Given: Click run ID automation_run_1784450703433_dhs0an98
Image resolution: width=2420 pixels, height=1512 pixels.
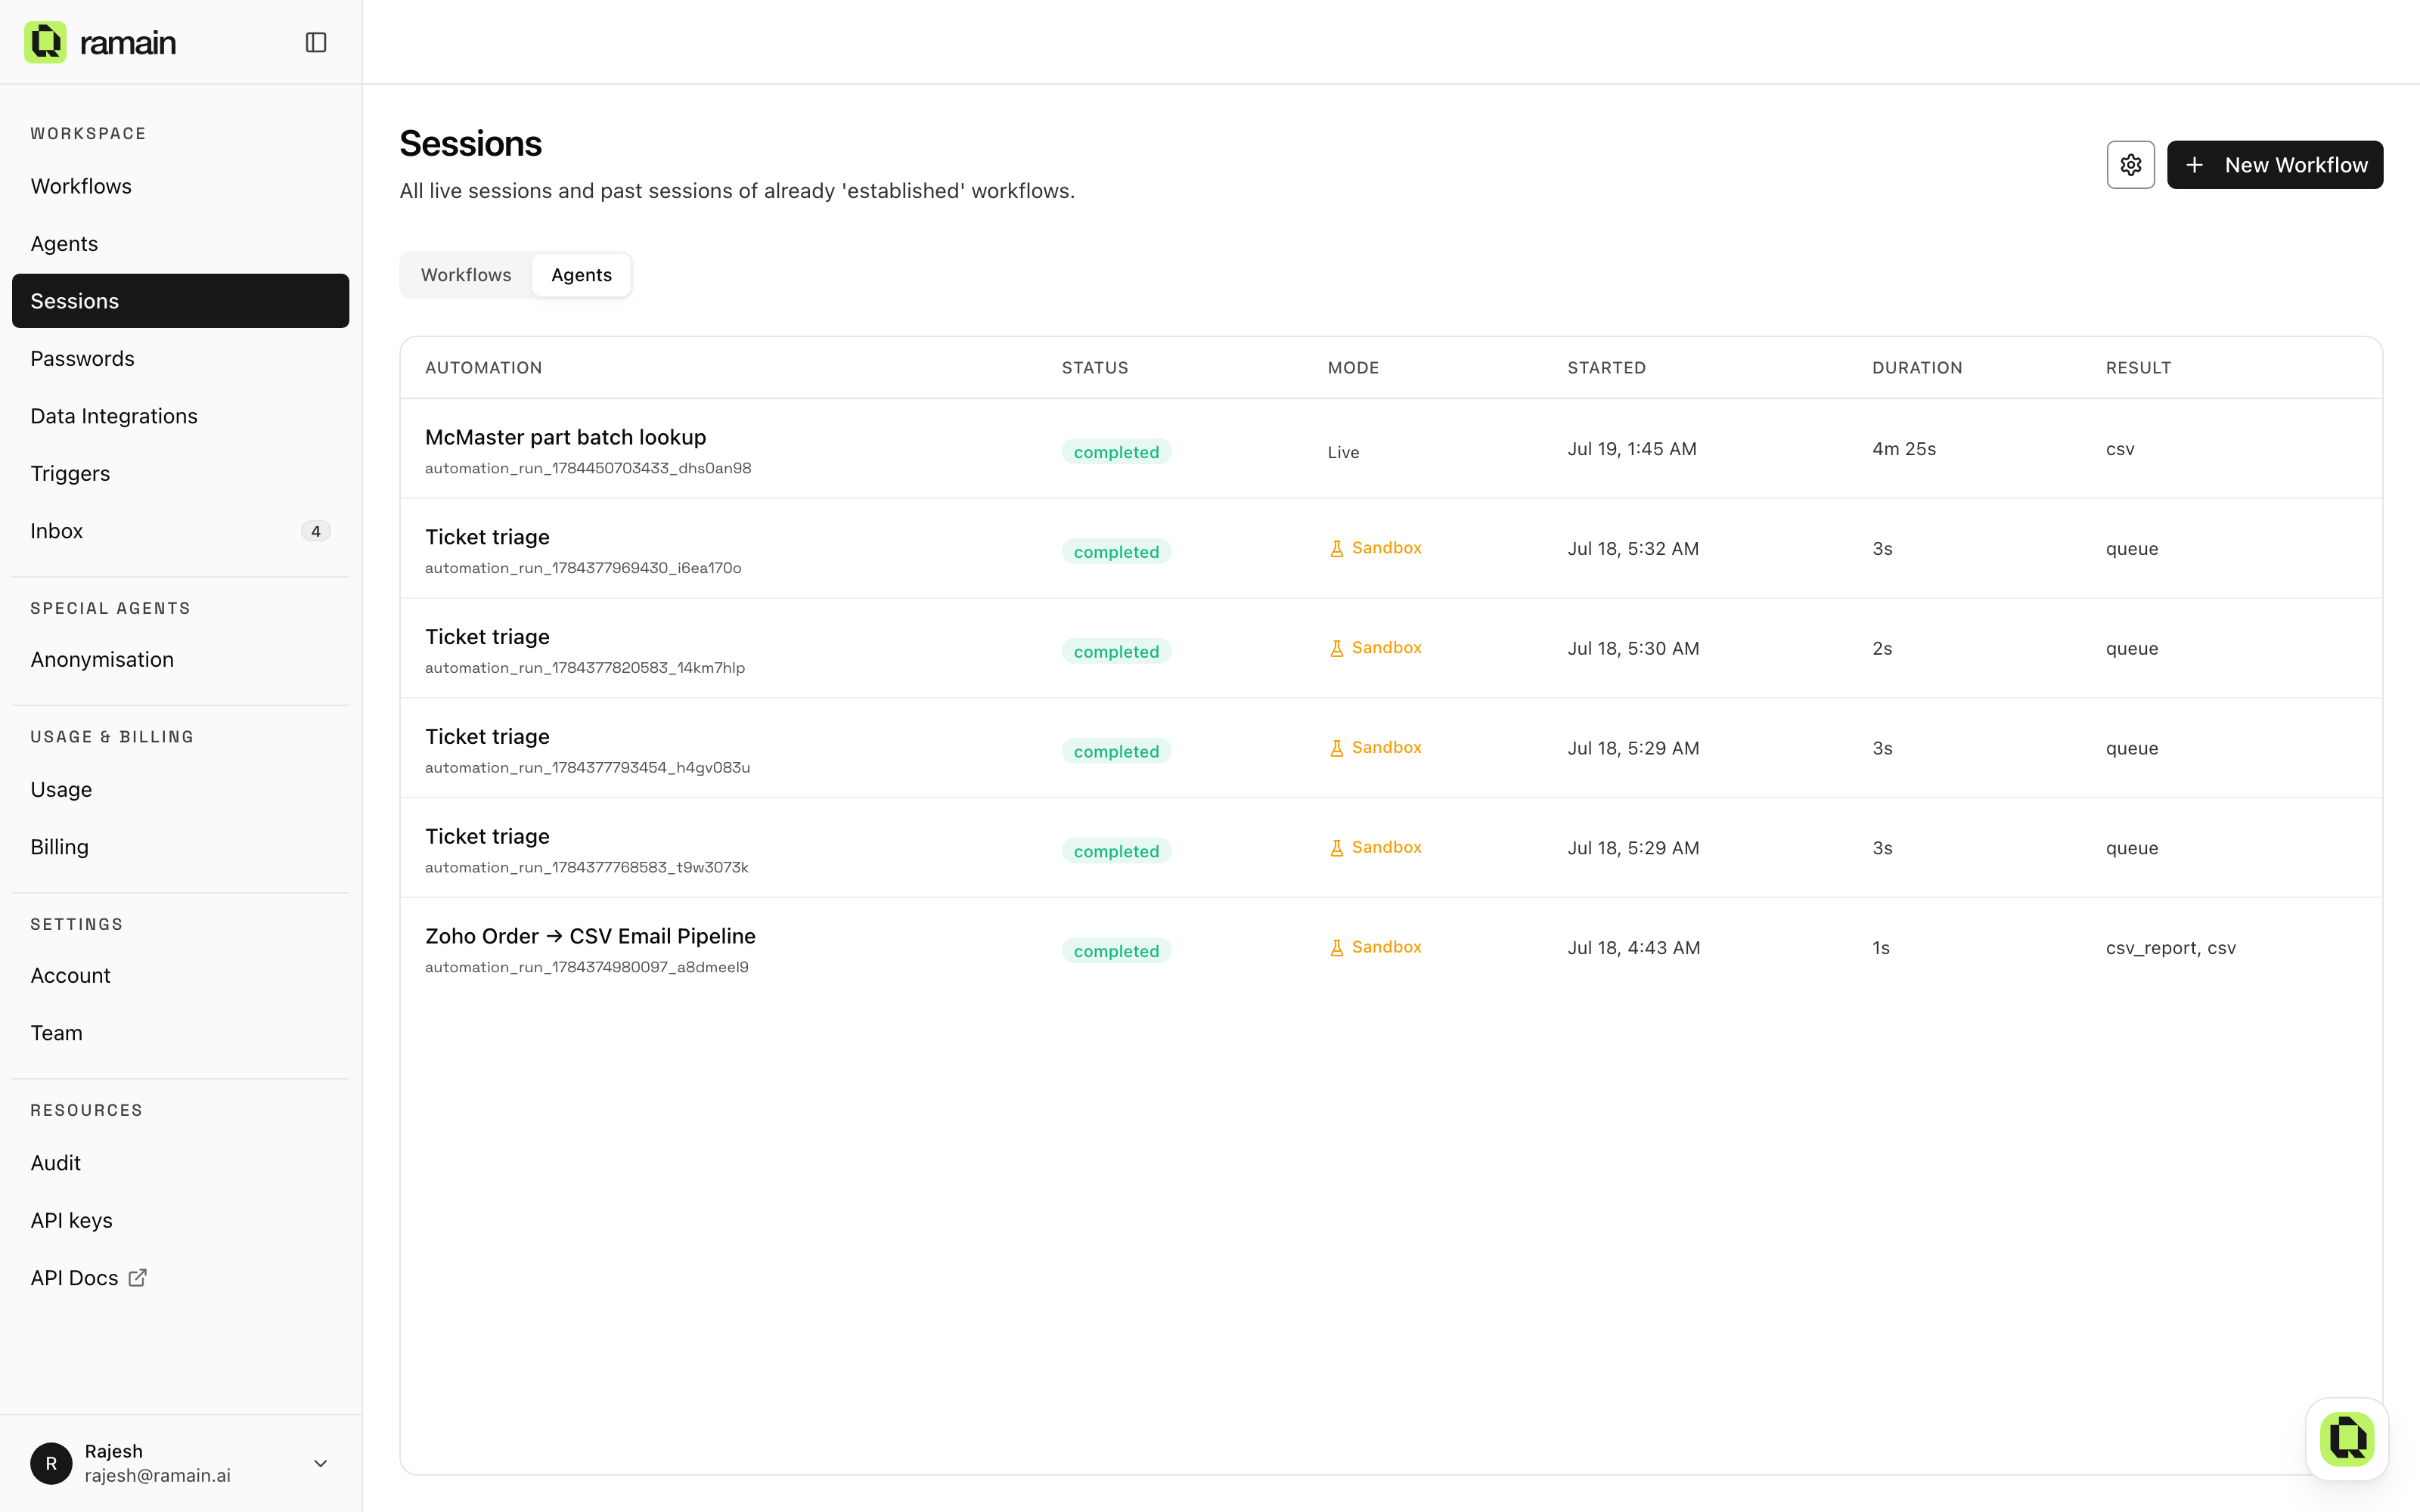Looking at the screenshot, I should [588, 468].
